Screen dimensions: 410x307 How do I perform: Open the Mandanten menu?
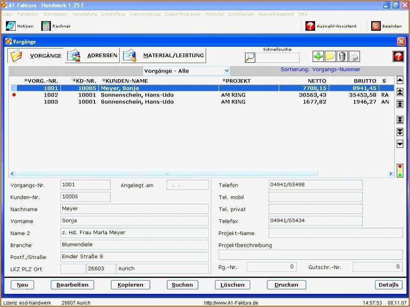click(x=28, y=14)
